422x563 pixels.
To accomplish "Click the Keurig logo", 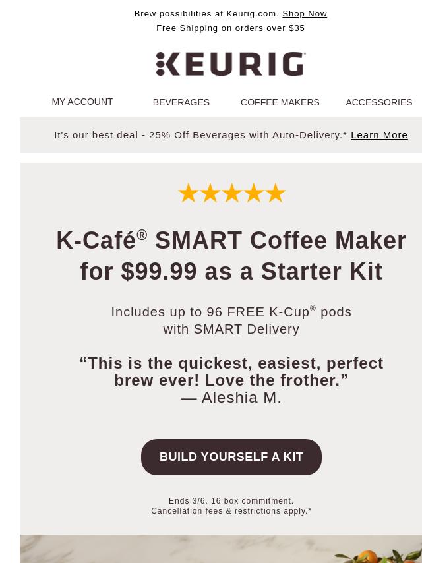I will click(x=231, y=64).
